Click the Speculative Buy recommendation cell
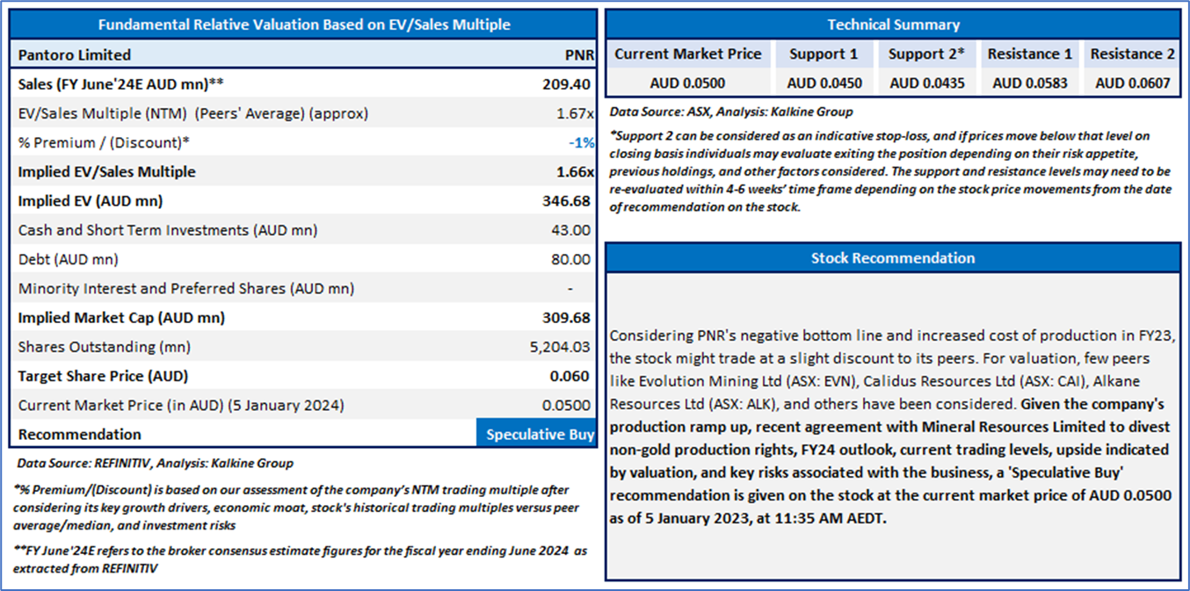 539,434
